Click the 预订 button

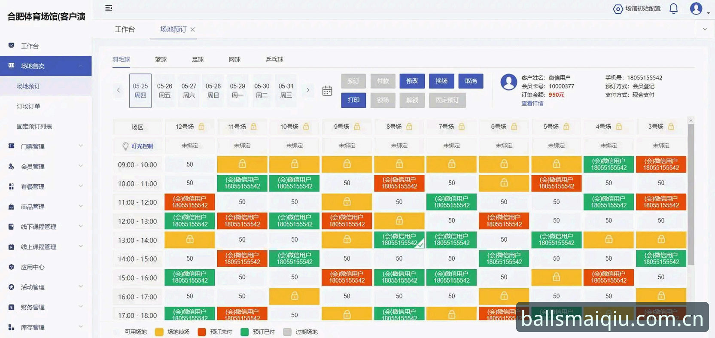(354, 81)
